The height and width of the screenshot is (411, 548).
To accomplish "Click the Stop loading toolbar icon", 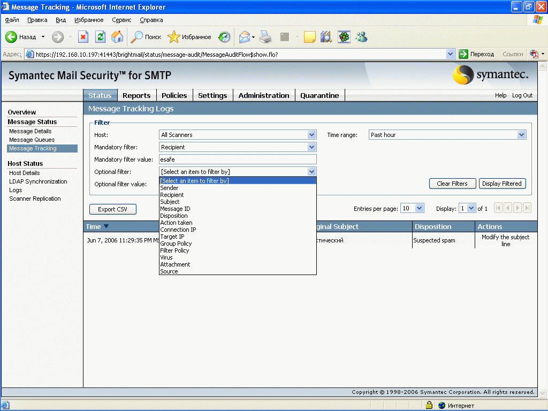I will point(83,37).
